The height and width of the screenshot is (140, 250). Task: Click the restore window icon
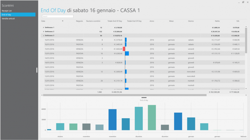tap(243, 2)
